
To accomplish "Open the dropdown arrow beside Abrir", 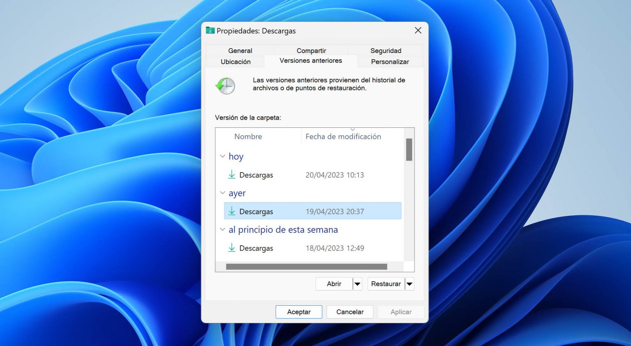I will click(357, 284).
